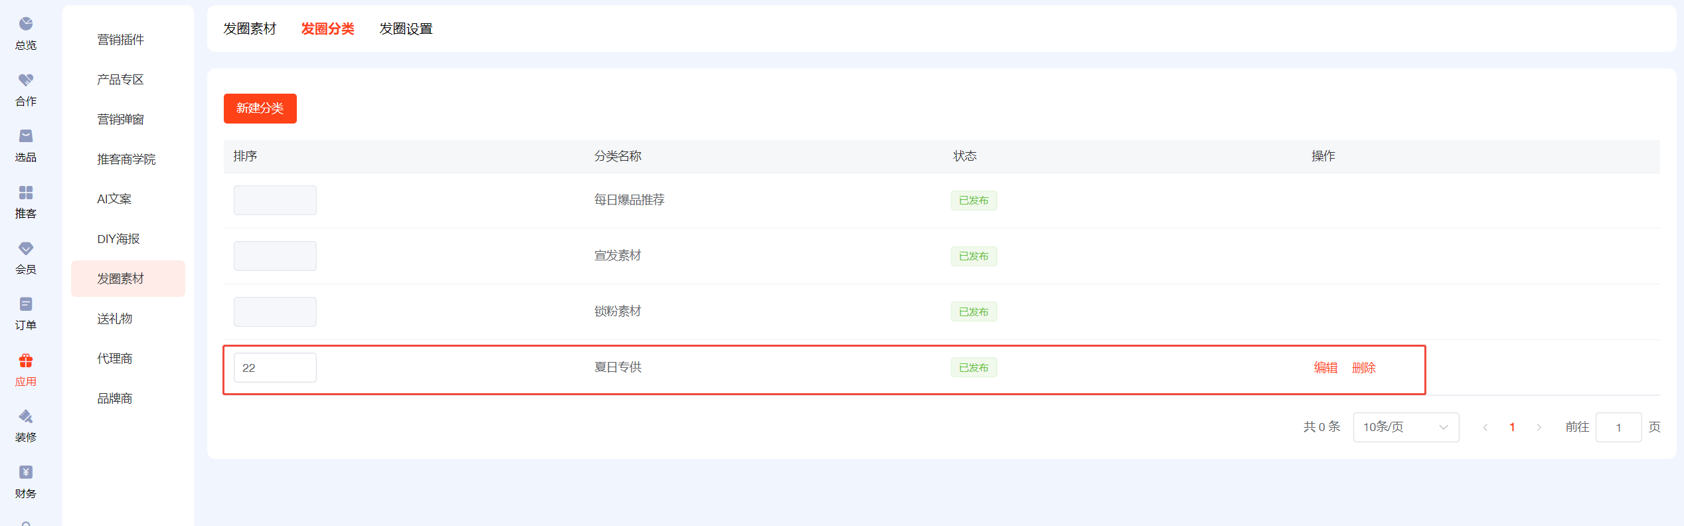Click the 新建分类 button
This screenshot has width=1684, height=526.
click(260, 108)
